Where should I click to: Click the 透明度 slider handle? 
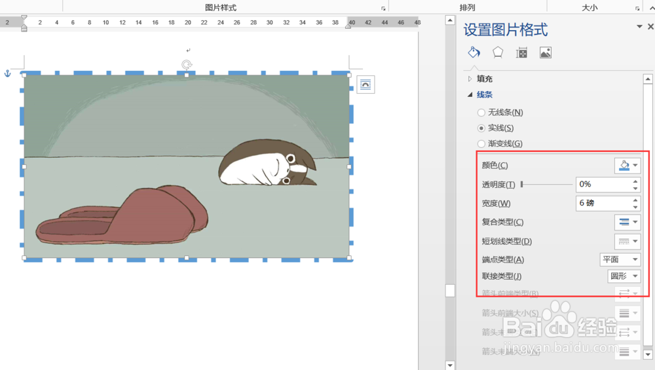522,184
